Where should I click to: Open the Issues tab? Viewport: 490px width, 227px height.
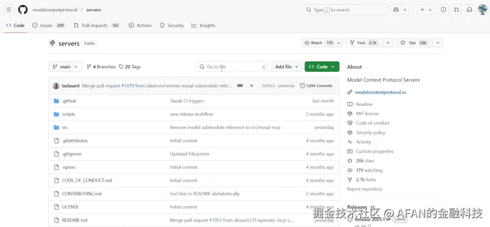(49, 25)
